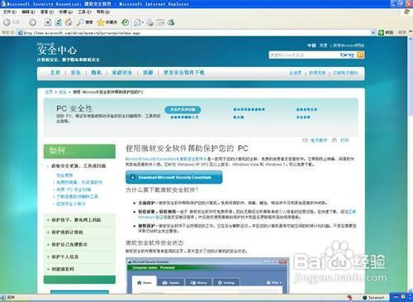The height and width of the screenshot is (302, 413).
Task: Click the print icon above article
Action: (x=335, y=140)
